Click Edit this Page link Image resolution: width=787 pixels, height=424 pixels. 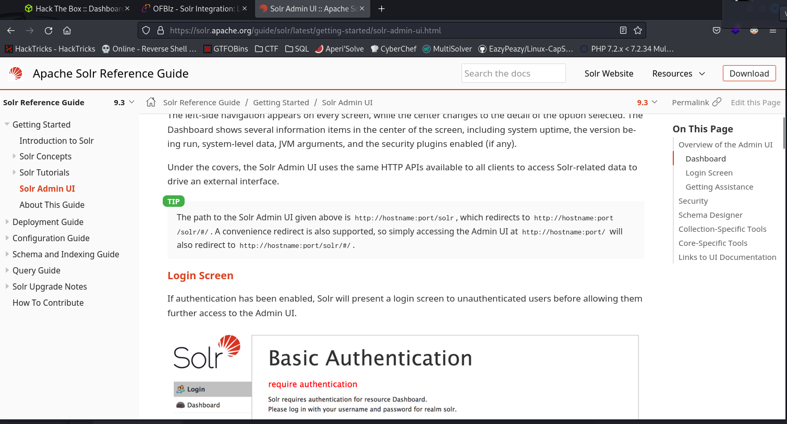pyautogui.click(x=756, y=102)
